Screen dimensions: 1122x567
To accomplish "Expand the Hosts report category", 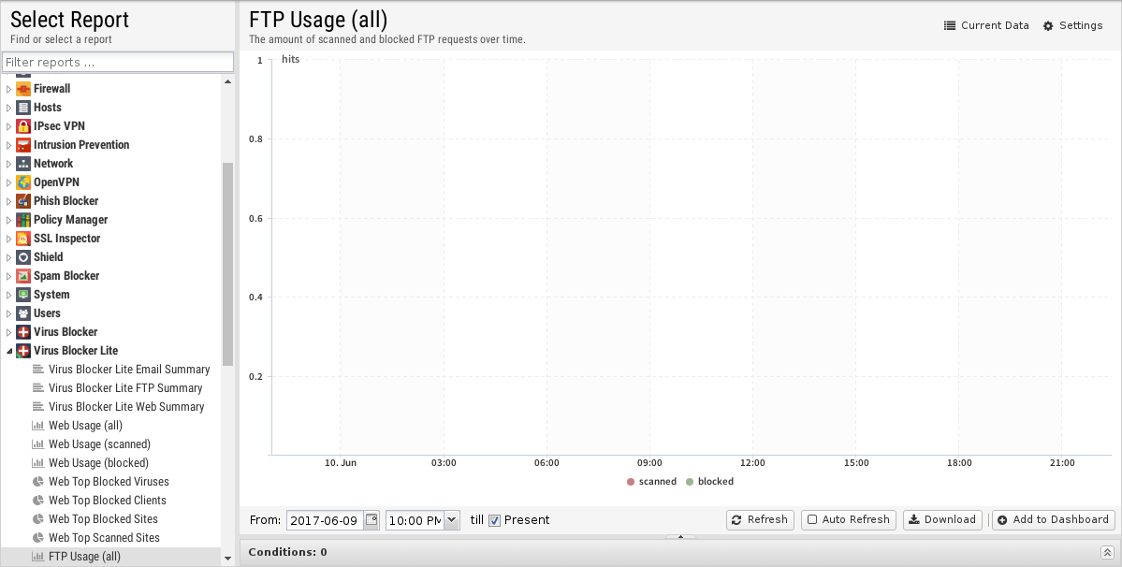I will [x=9, y=108].
